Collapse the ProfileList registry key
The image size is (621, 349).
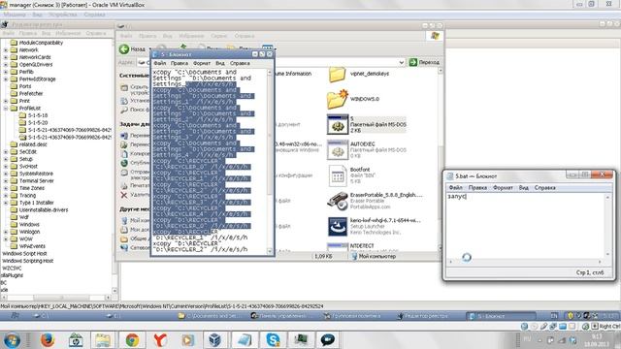click(x=6, y=108)
